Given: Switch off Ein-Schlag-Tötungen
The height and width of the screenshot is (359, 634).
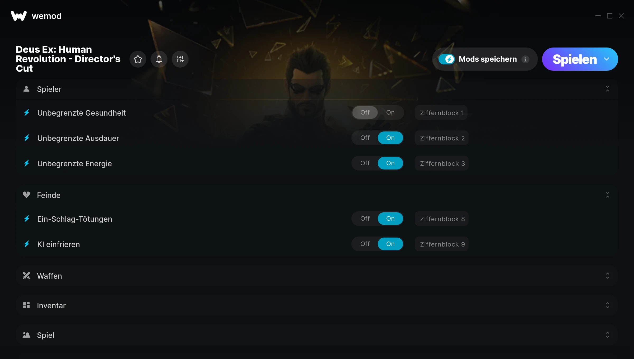Looking at the screenshot, I should coord(365,219).
